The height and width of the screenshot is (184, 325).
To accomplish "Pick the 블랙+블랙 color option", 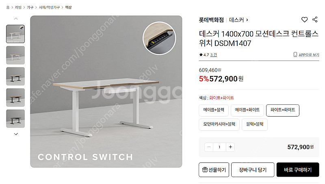I will [255, 125].
